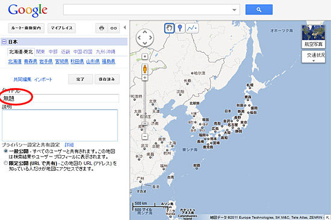
Task: Click the blue search button
Action: (259, 10)
